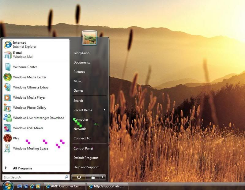This screenshot has width=245, height=190.
Task: Click the Windows Live Messenger Download icon
Action: click(x=8, y=118)
